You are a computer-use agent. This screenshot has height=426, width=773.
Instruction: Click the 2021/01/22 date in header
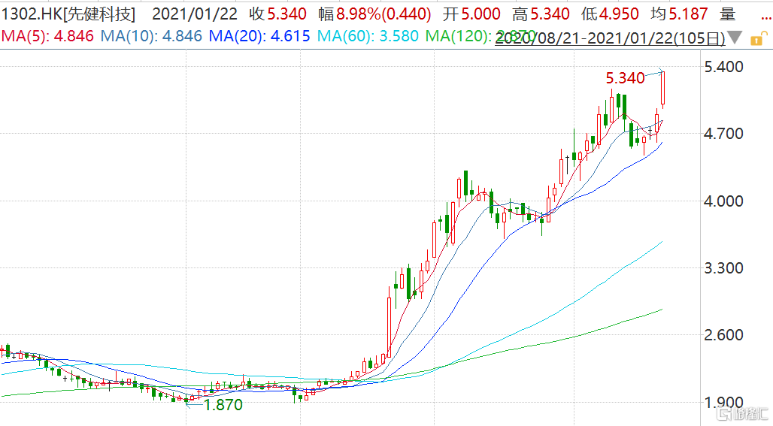pyautogui.click(x=194, y=14)
